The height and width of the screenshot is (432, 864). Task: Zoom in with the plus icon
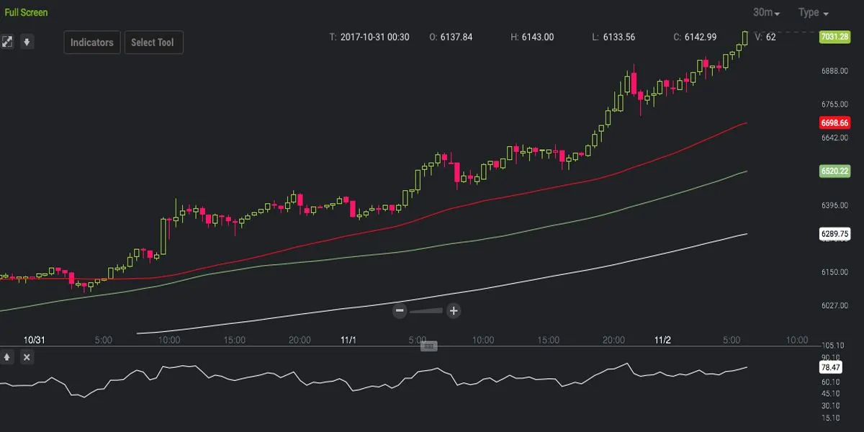pos(454,311)
